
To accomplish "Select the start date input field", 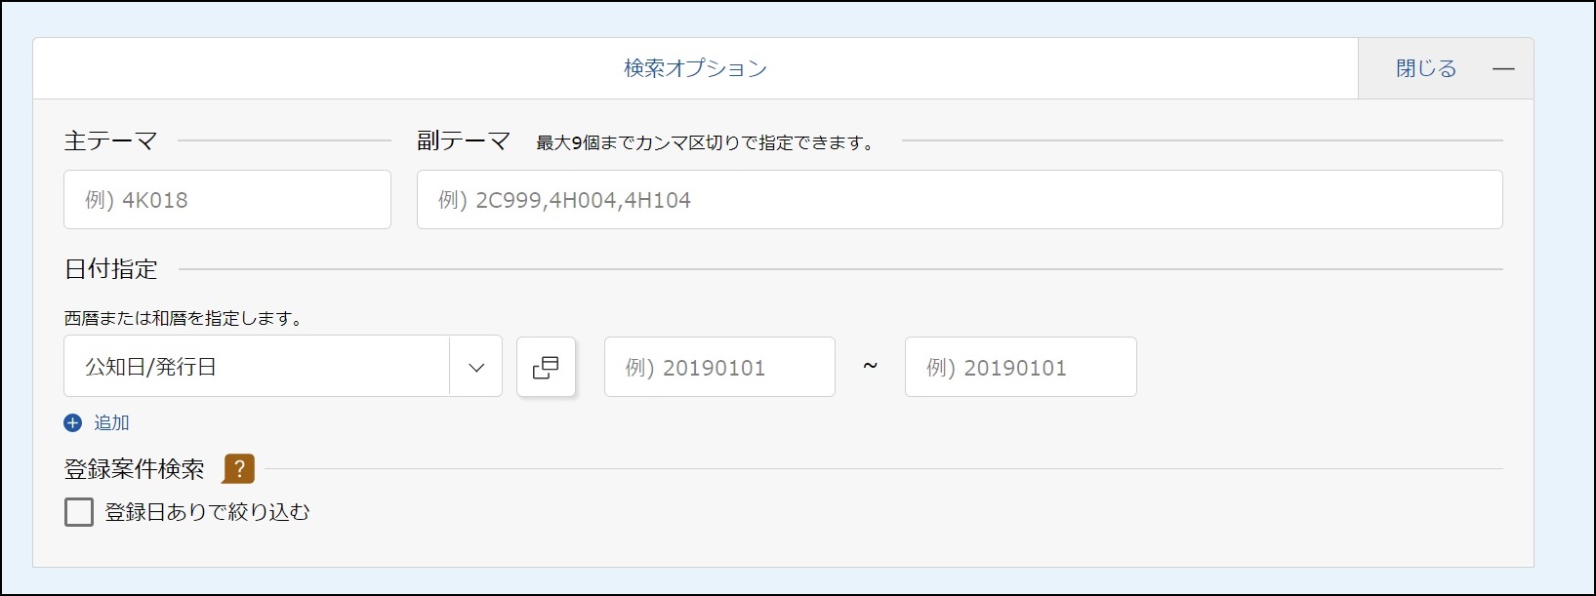I will point(719,368).
